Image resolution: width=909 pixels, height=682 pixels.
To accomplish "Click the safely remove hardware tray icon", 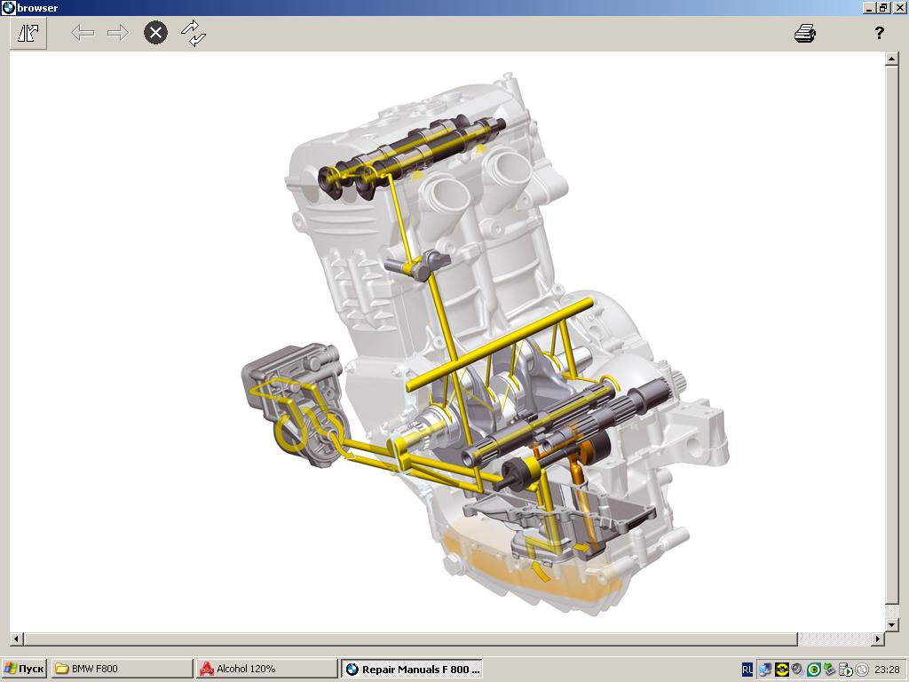I will [830, 670].
